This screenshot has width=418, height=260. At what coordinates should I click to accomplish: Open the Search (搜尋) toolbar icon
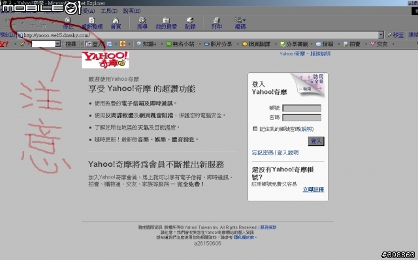(x=142, y=23)
